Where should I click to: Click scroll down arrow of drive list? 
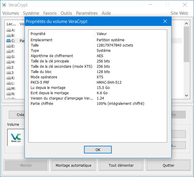(186, 95)
